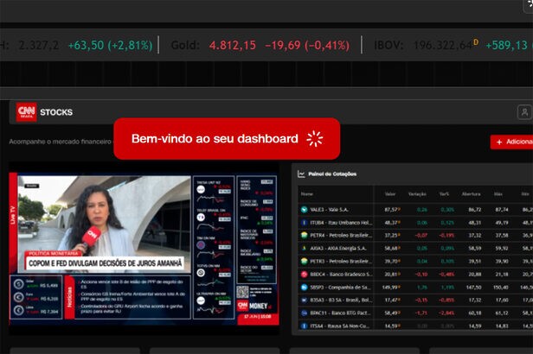Click the BPAC11 variation -1,71
533x354 pixels.
(421, 313)
